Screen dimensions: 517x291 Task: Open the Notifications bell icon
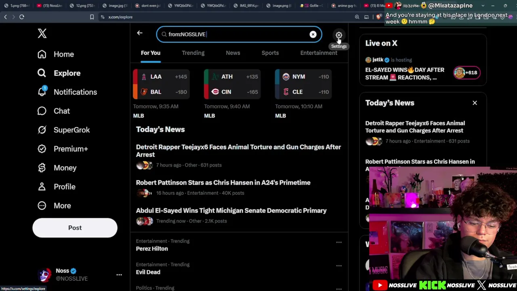point(42,92)
